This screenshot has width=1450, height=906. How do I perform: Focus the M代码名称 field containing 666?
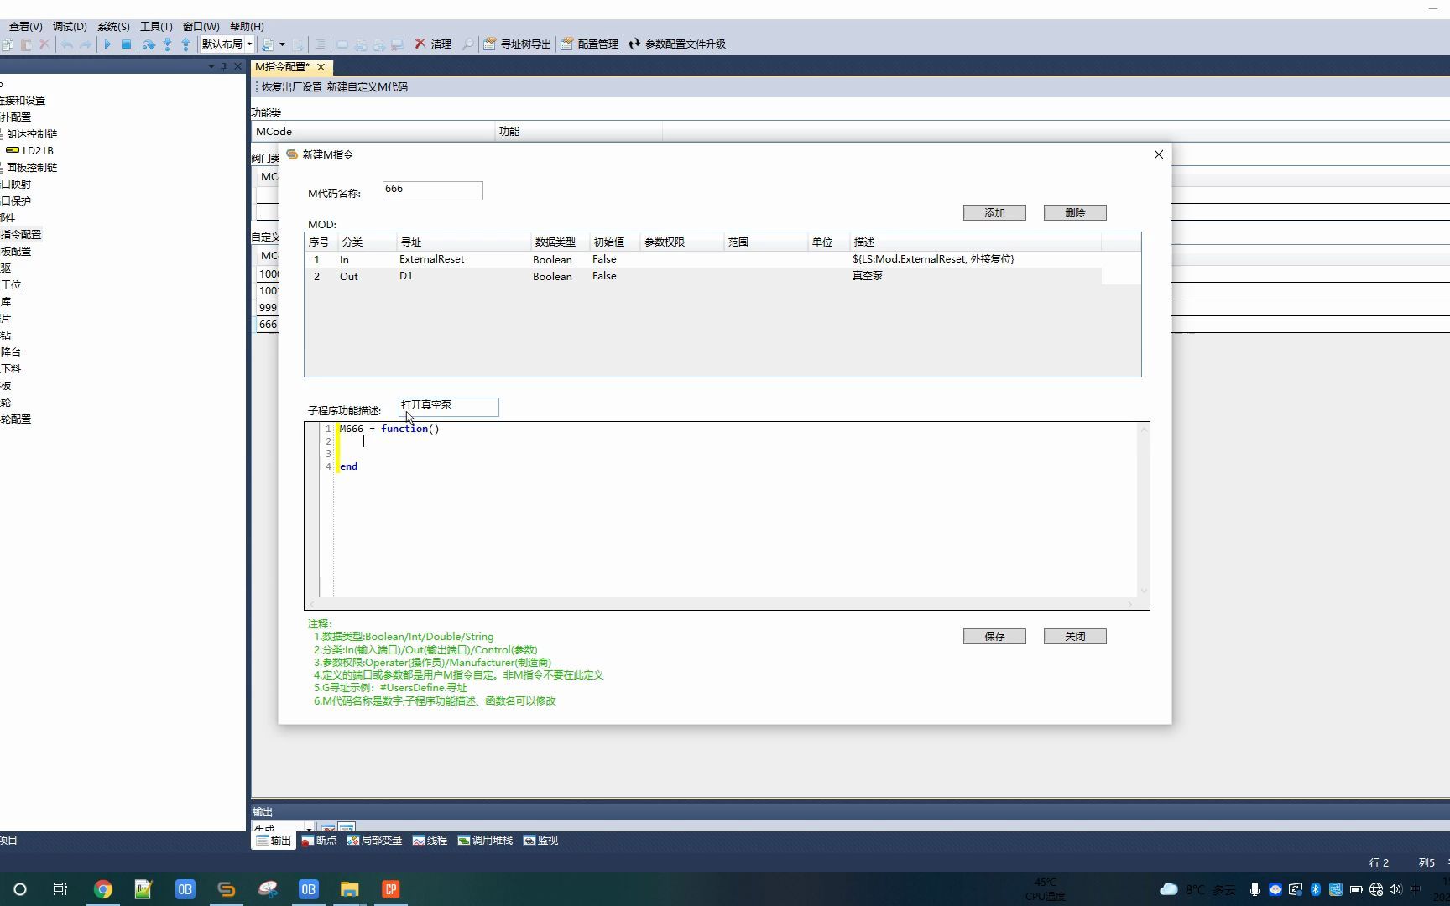pyautogui.click(x=432, y=190)
